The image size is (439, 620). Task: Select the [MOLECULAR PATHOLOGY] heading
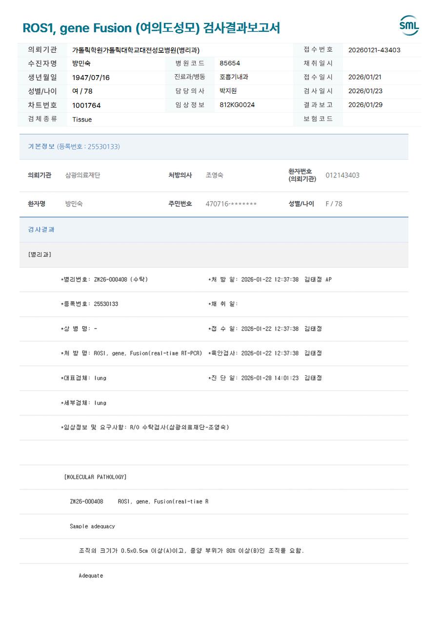coord(95,477)
